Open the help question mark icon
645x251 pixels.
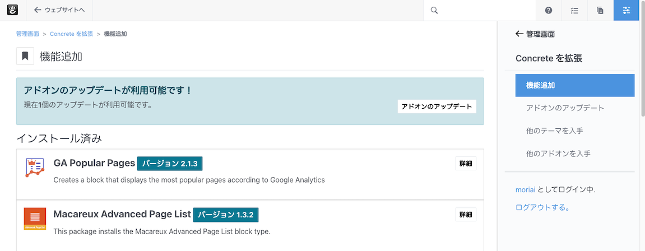pos(548,10)
